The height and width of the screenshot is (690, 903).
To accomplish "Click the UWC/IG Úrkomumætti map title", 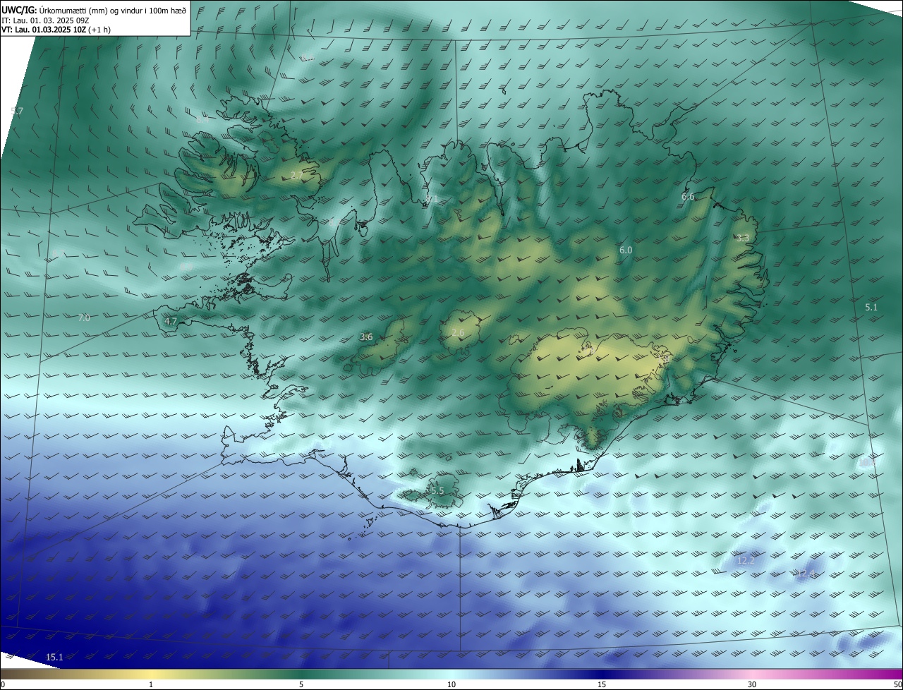I will (94, 10).
